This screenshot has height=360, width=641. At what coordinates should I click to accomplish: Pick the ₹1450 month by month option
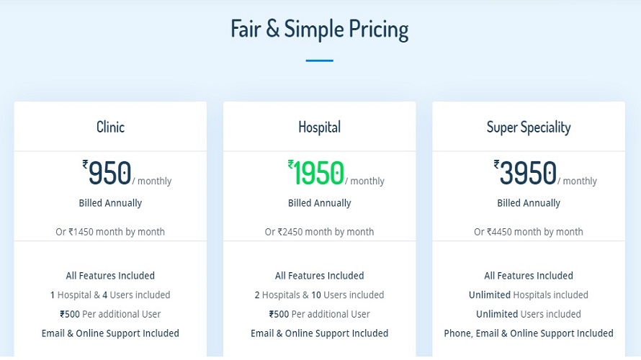coord(110,232)
